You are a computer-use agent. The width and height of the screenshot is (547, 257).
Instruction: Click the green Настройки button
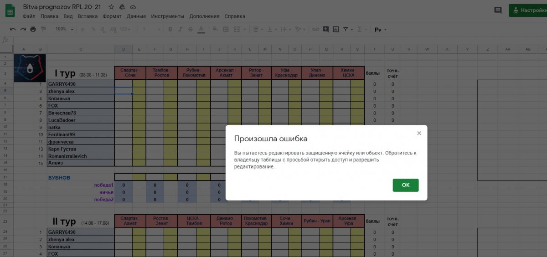[x=529, y=10]
